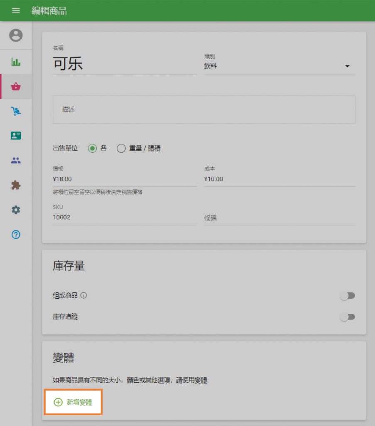
Task: Click the profile avatar icon
Action: pos(16,35)
